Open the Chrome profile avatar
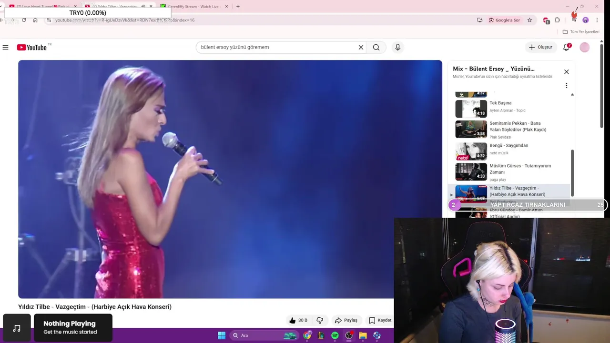The height and width of the screenshot is (343, 610). pos(586,20)
